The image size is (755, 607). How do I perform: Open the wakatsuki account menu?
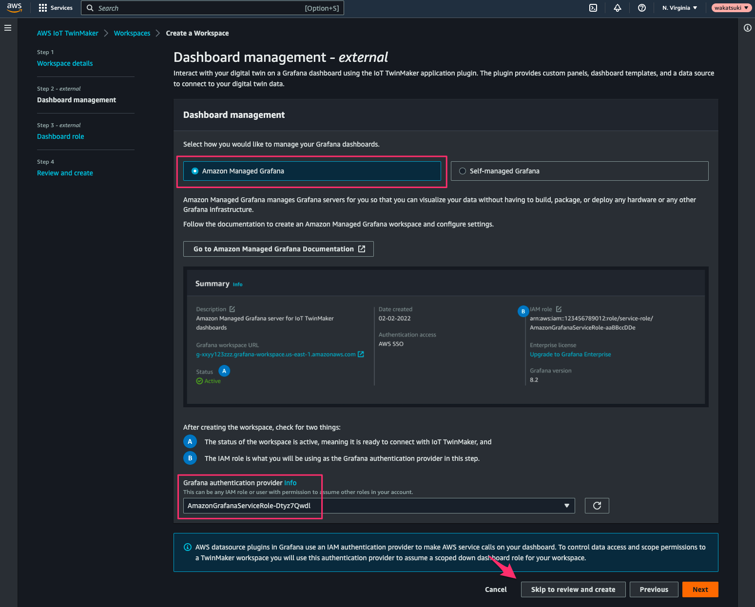click(732, 8)
